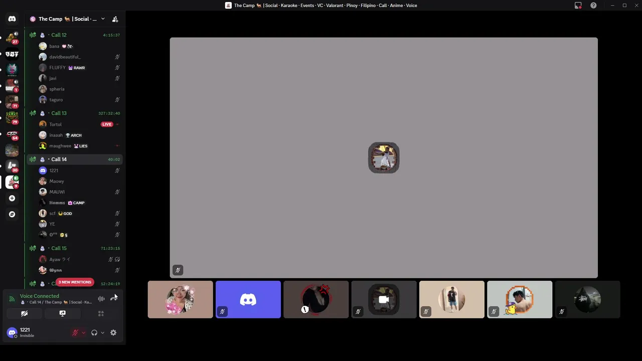Click user maughwee in Call 13
The image size is (642, 361).
pos(60,146)
